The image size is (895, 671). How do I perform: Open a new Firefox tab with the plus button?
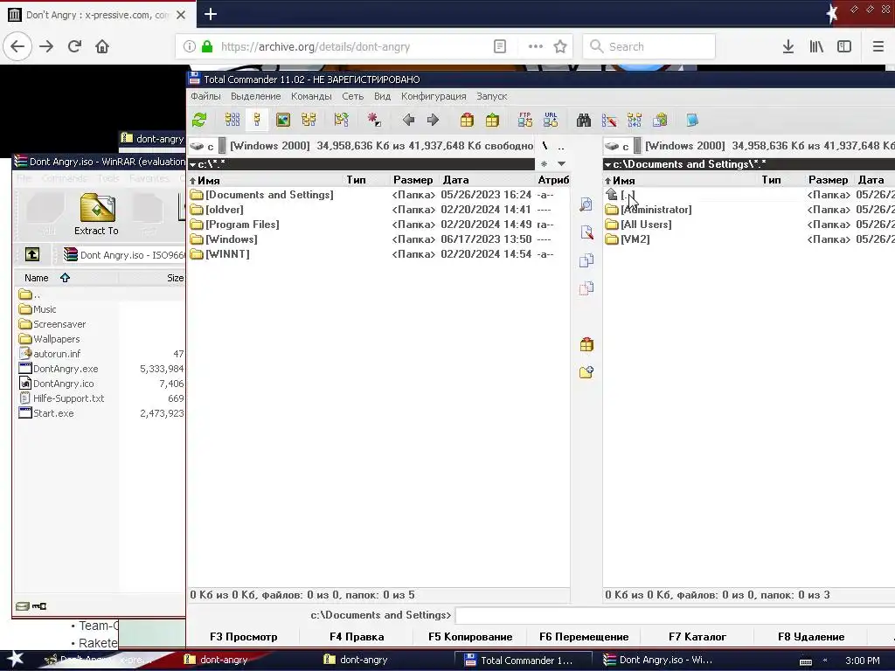coord(211,14)
